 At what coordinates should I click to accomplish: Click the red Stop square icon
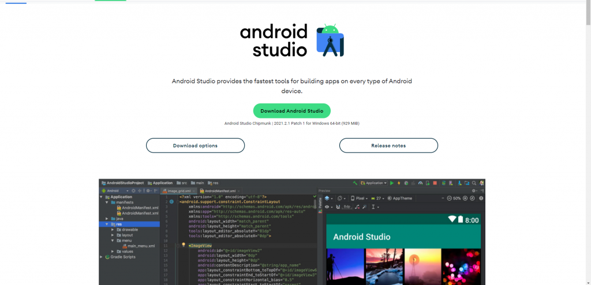coord(435,183)
